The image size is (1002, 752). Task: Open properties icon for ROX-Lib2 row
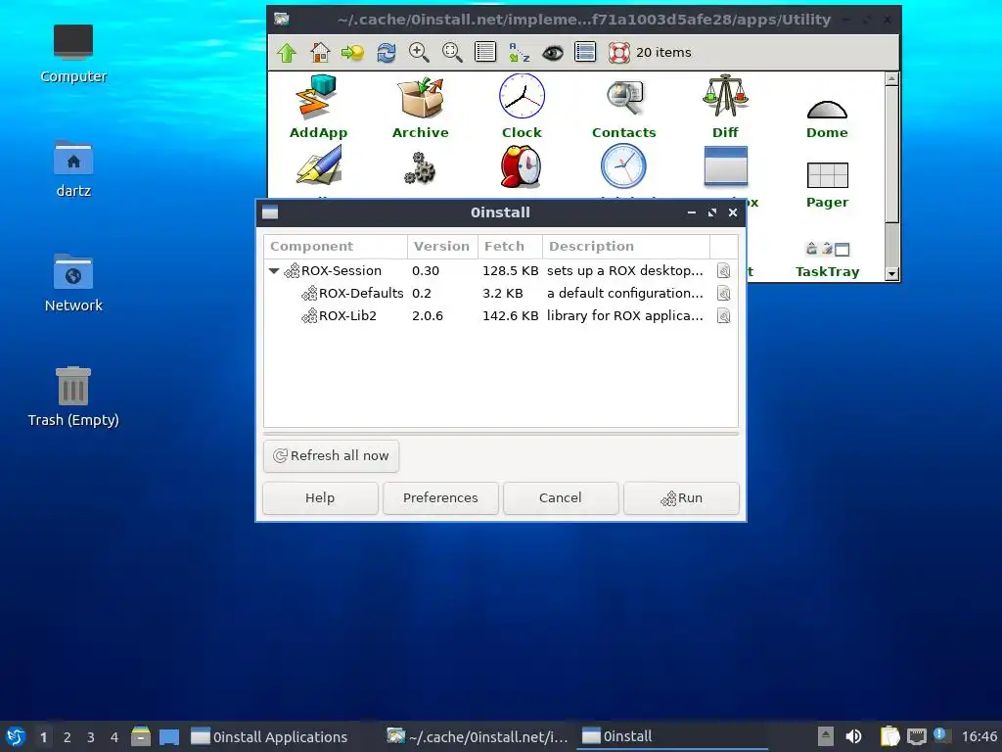pos(723,316)
